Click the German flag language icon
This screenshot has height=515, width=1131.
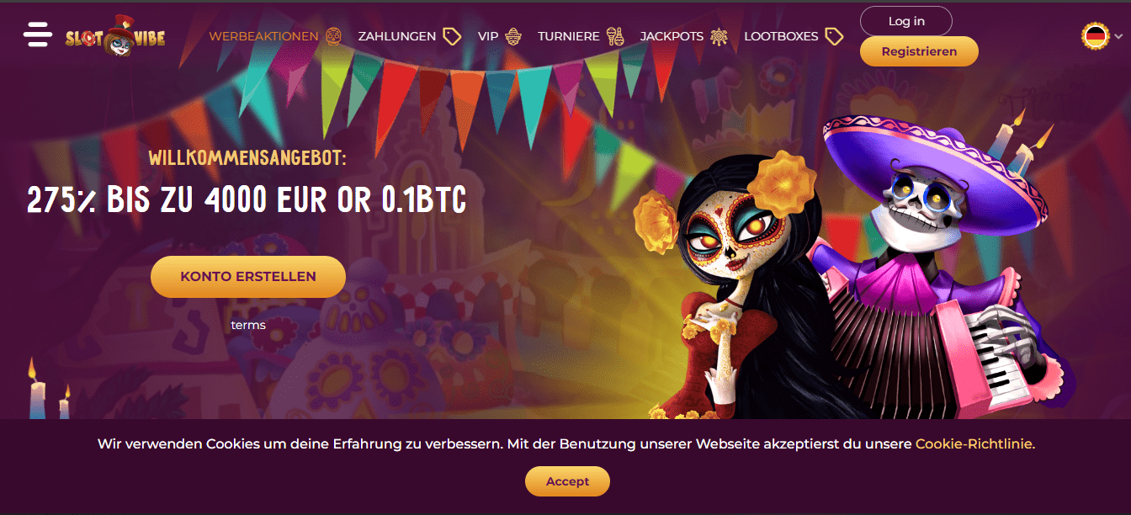[1095, 36]
